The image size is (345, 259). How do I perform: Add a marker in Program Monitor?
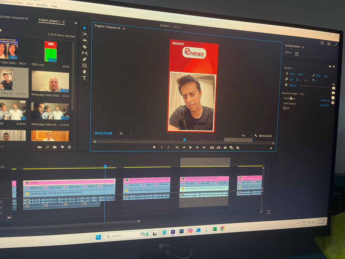click(154, 147)
